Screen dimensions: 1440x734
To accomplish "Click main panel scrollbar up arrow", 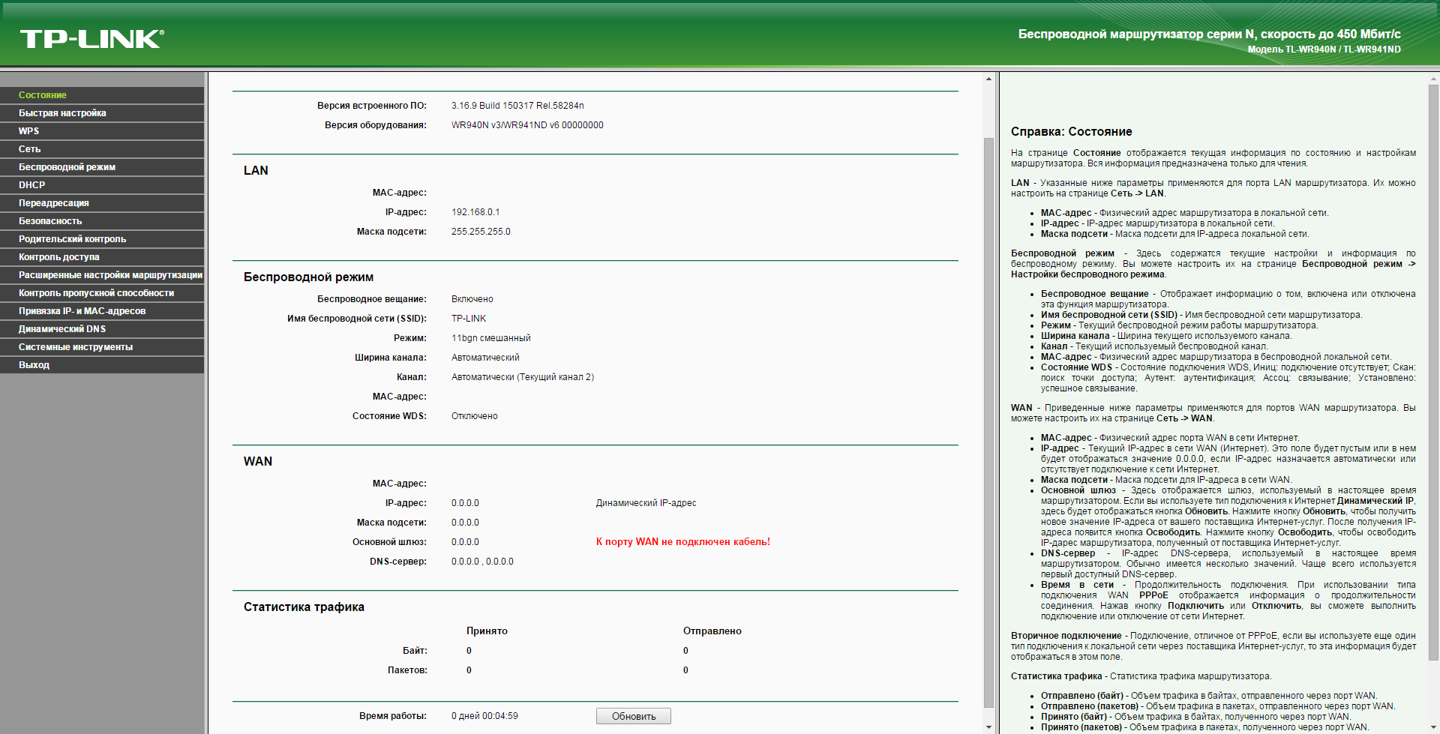I will 988,78.
